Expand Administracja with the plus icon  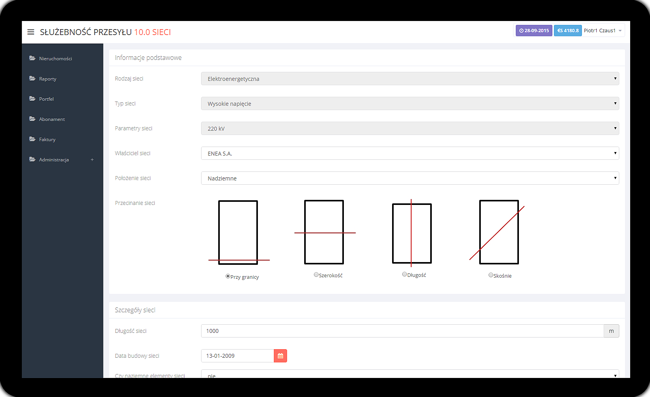(x=92, y=160)
